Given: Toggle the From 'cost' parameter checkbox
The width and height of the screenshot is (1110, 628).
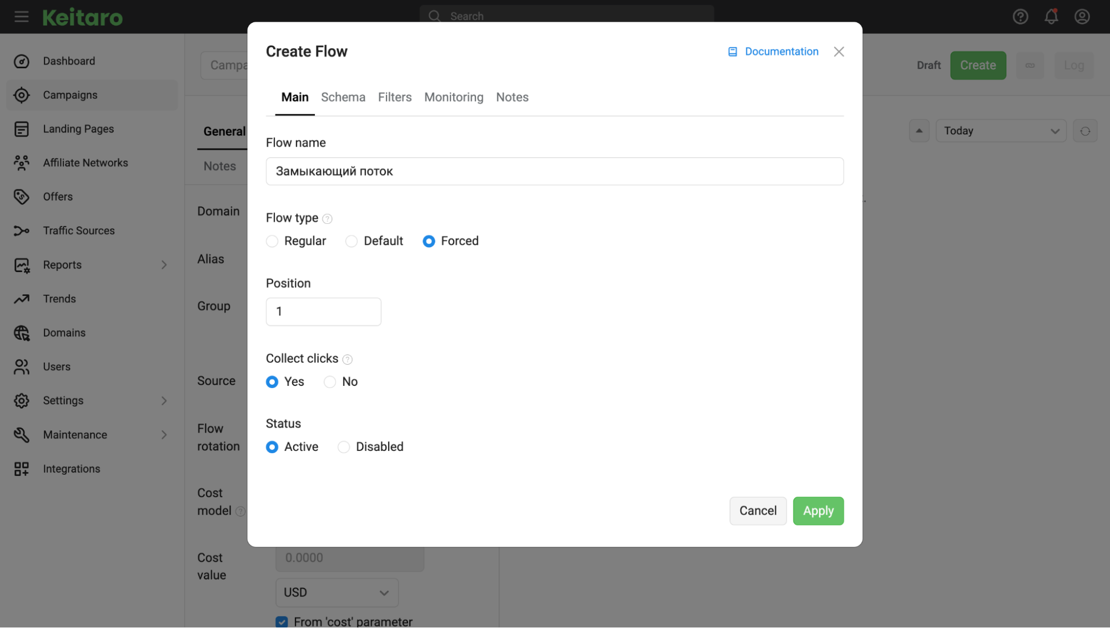Looking at the screenshot, I should [x=282, y=622].
